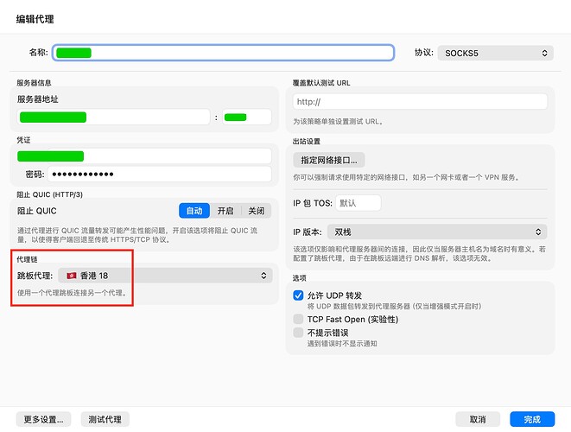The image size is (571, 432).
Task: Click the IP 版本 dropdown chevron arrows
Action: click(x=538, y=232)
